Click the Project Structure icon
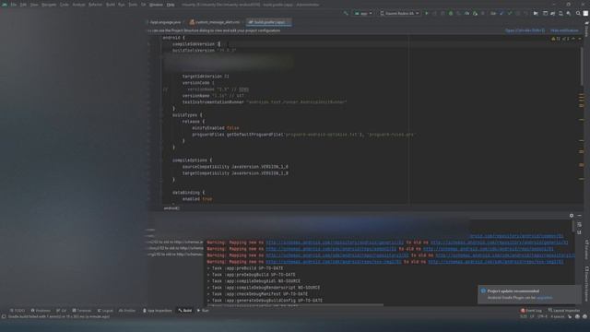The width and height of the screenshot is (590, 332). [x=545, y=14]
